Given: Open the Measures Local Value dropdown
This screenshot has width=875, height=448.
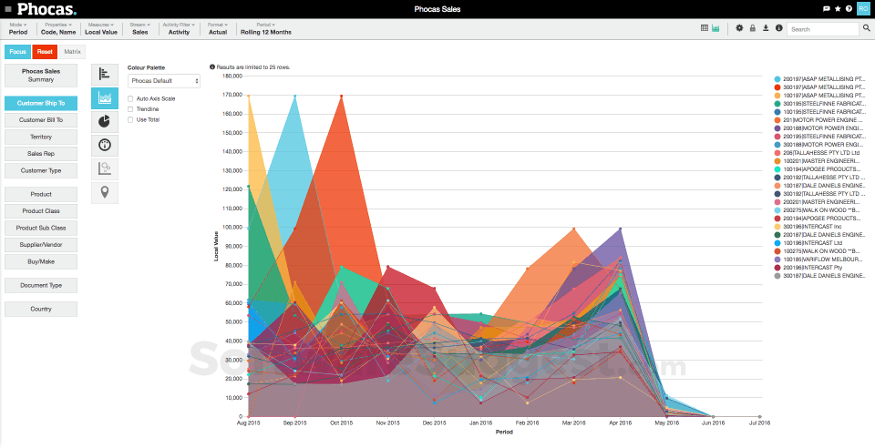Looking at the screenshot, I should pos(101,28).
